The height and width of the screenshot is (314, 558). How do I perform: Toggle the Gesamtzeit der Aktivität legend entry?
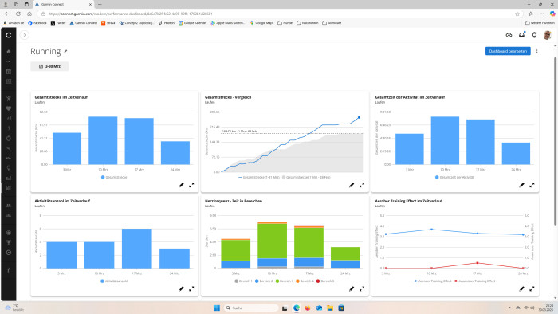[x=454, y=177]
